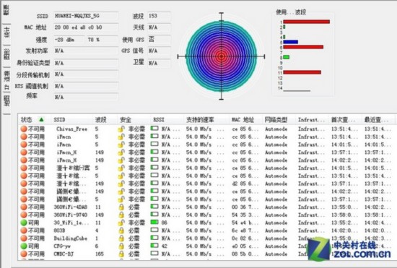This screenshot has height=268, width=397.
Task: Click the green available icon for CFG-yw
Action: [x=24, y=246]
